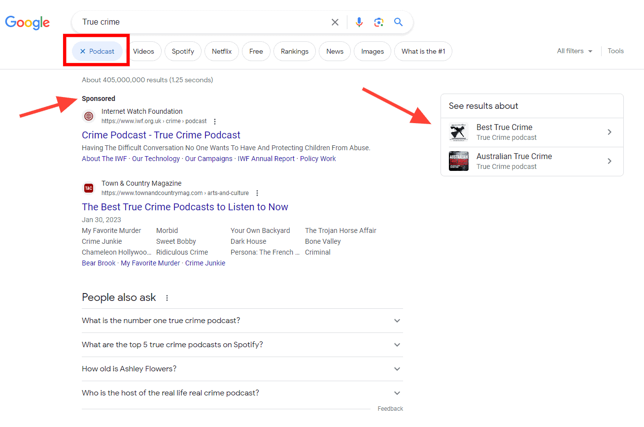Open Policy Work sitelink
The width and height of the screenshot is (644, 427).
318,159
